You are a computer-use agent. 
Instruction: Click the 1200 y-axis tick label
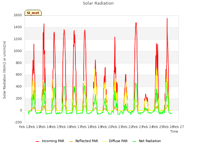pos(18,39)
